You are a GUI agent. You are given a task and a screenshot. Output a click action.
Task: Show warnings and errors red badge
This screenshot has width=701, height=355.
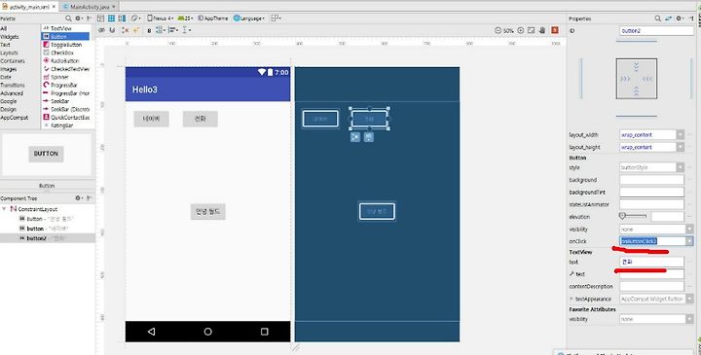point(555,30)
